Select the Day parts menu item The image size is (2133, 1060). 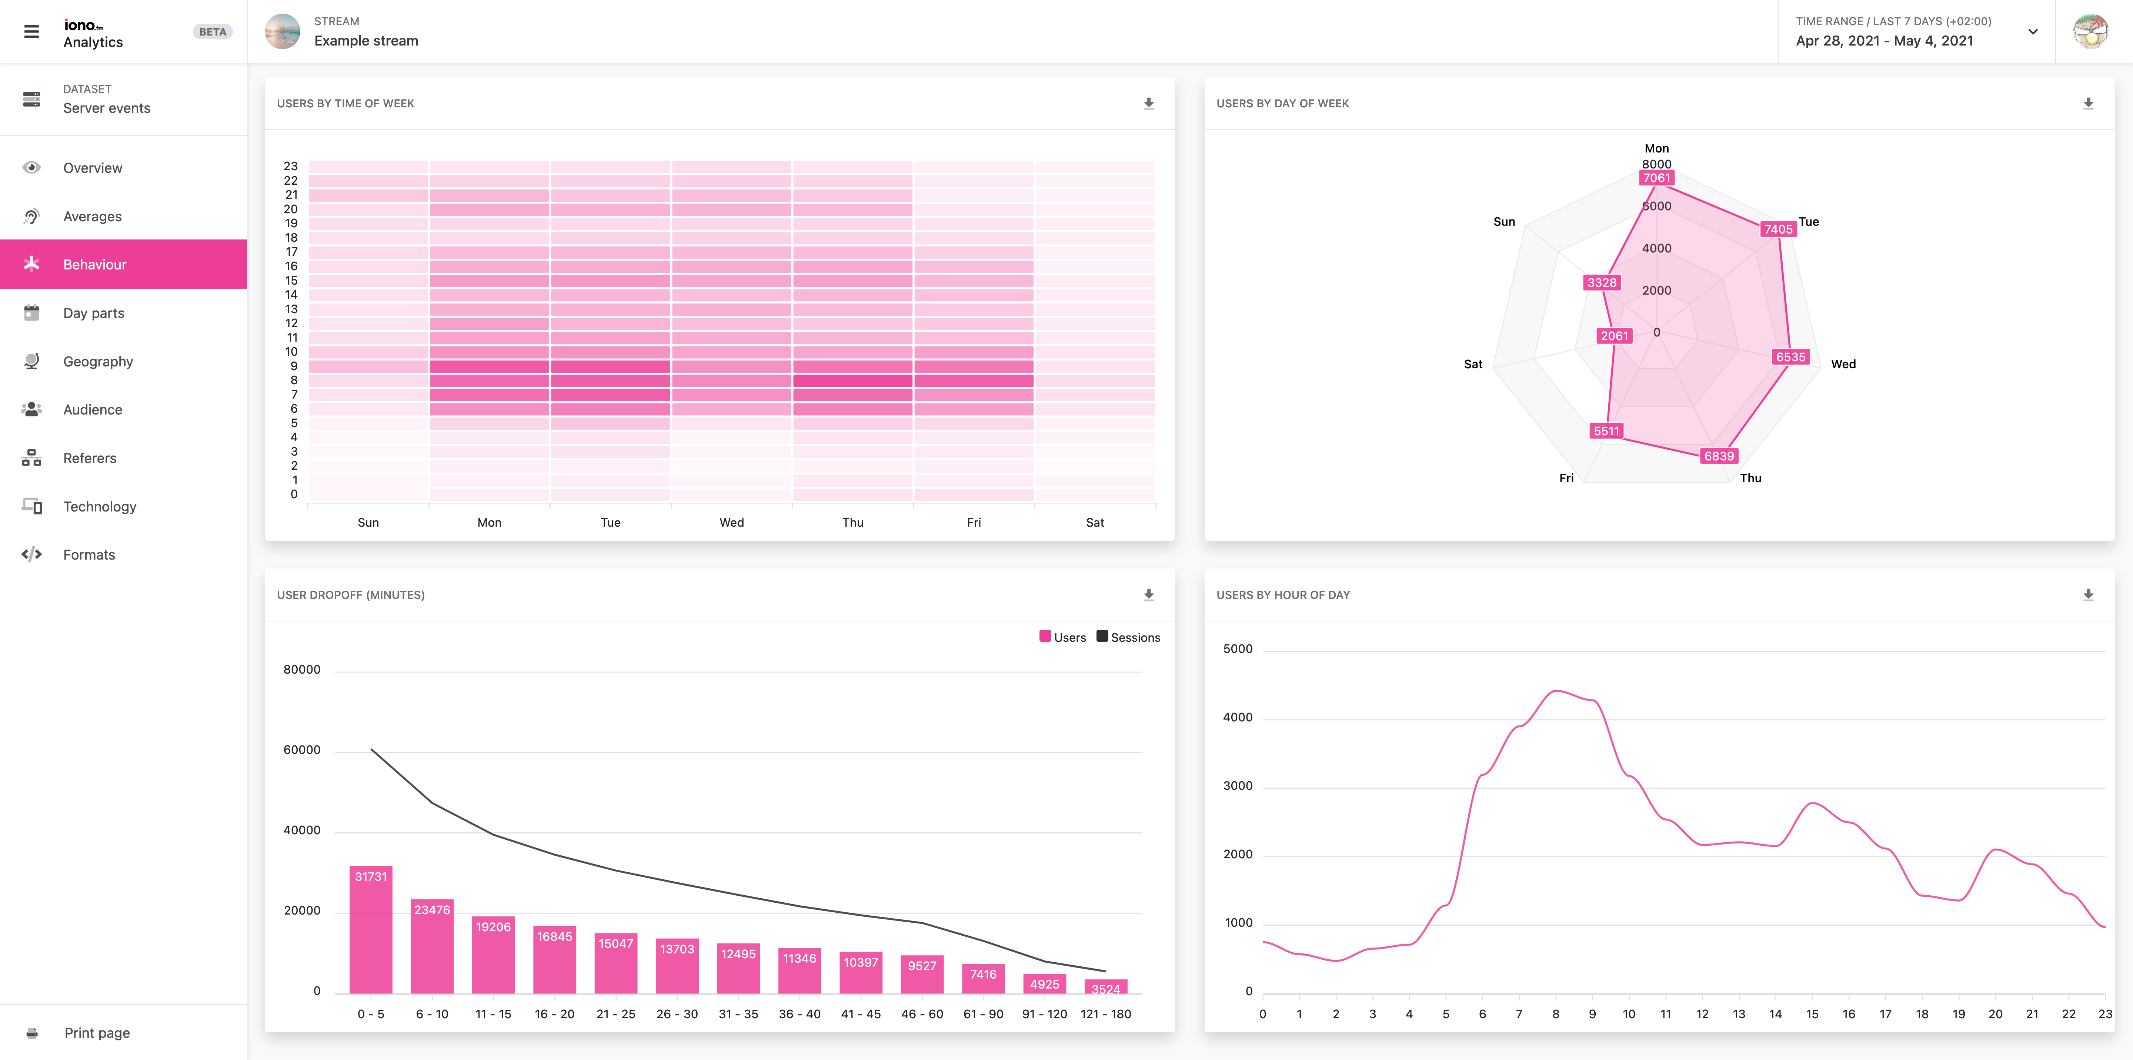click(94, 313)
